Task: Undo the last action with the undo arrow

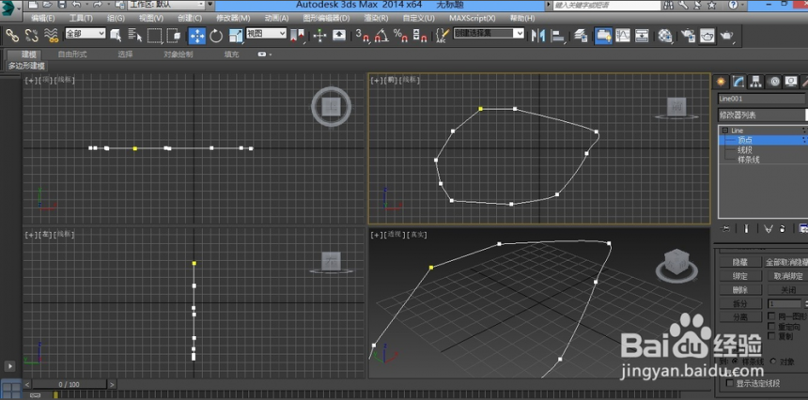Action: pos(77,5)
